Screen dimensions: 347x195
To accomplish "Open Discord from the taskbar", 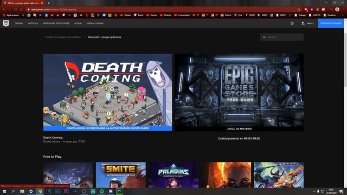I will [x=111, y=191].
